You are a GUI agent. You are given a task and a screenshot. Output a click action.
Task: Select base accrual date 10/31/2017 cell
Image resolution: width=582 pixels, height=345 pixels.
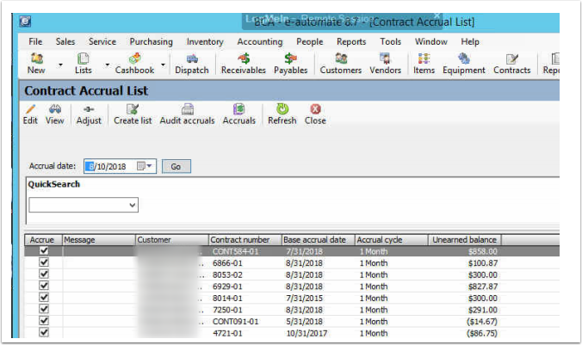(306, 333)
